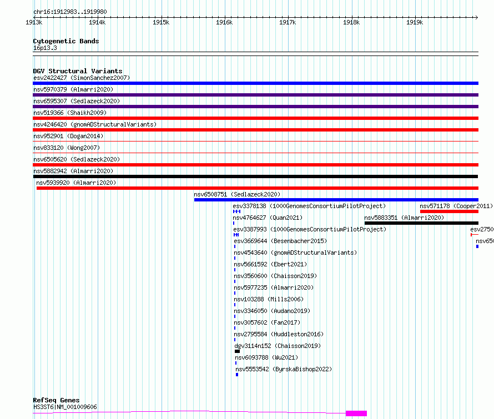Open esv3387993 (1000GenomesConsortiumPilotProject) label
This screenshot has height=419, width=494.
pyautogui.click(x=310, y=229)
